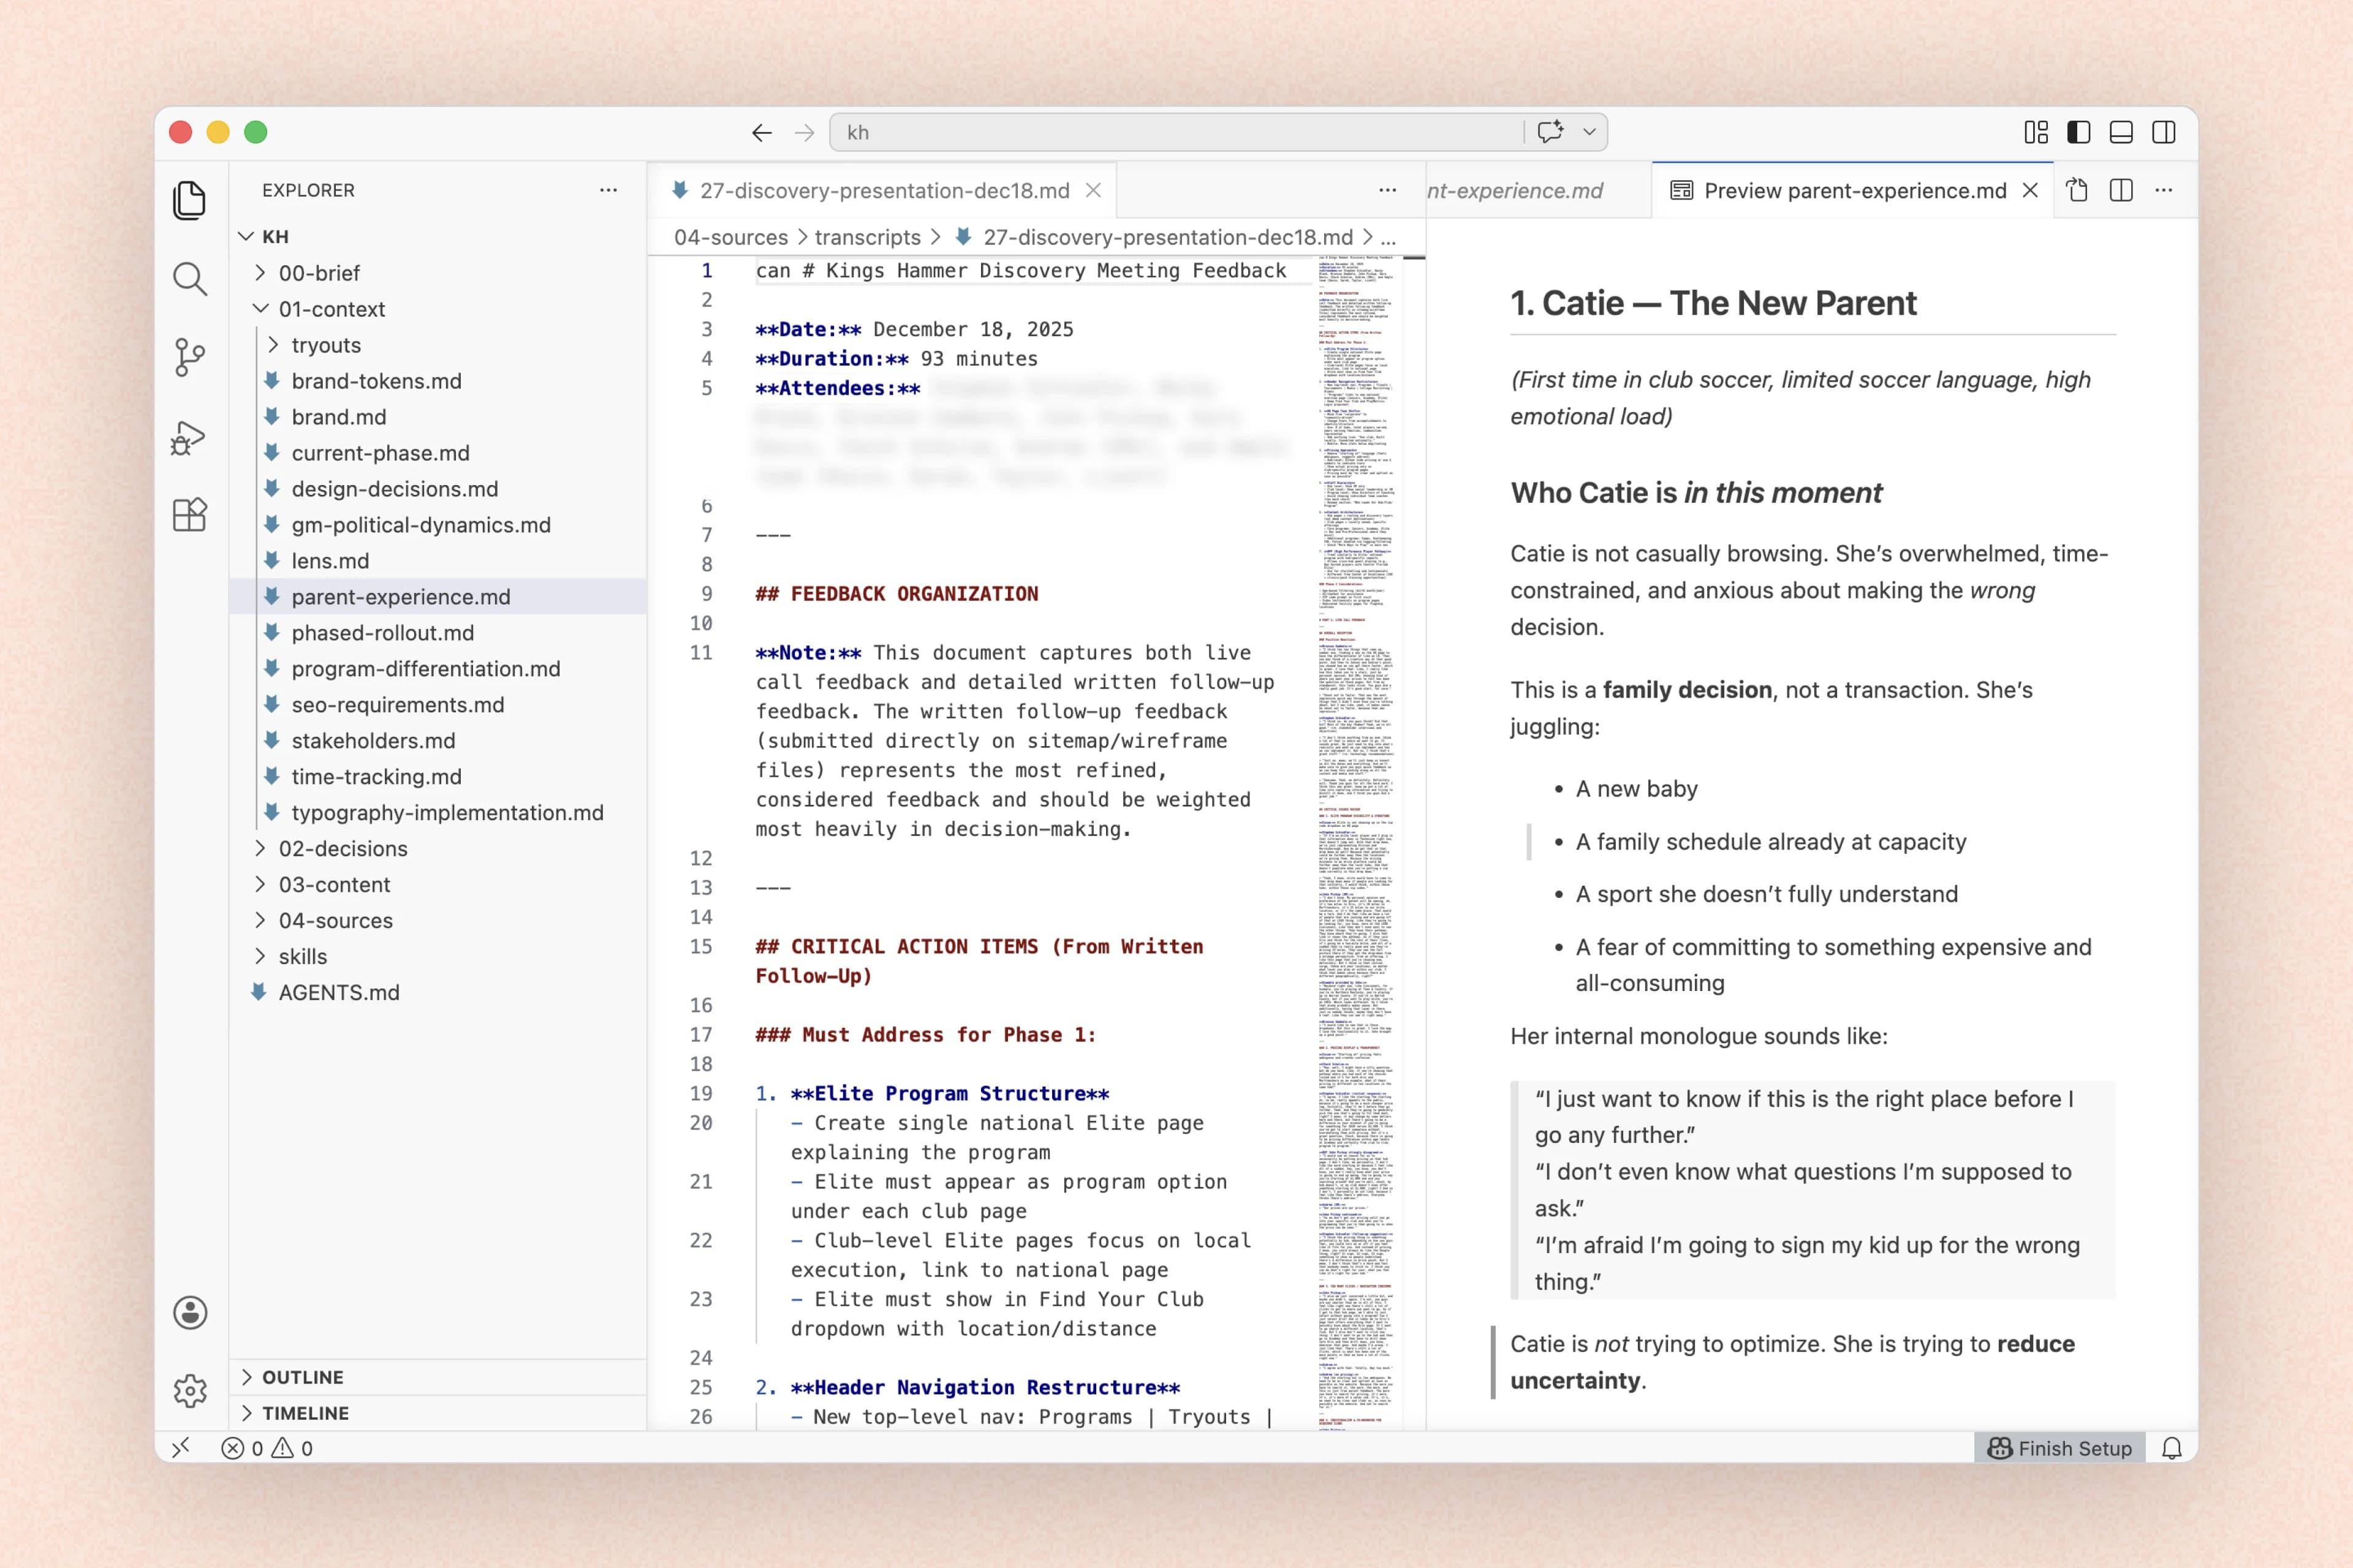Viewport: 2353px width, 1568px height.
Task: Collapse the 01-context folder
Action: coord(438,309)
